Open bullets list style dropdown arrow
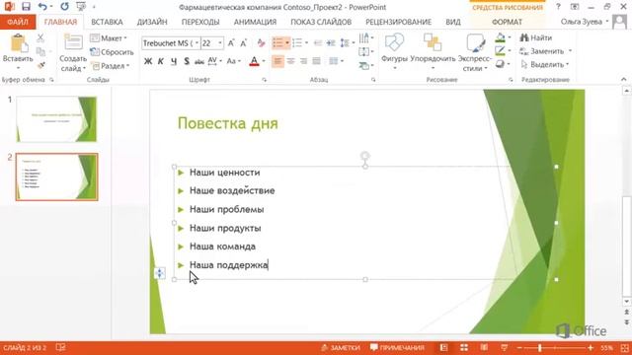This screenshot has height=355, width=632. [x=287, y=42]
